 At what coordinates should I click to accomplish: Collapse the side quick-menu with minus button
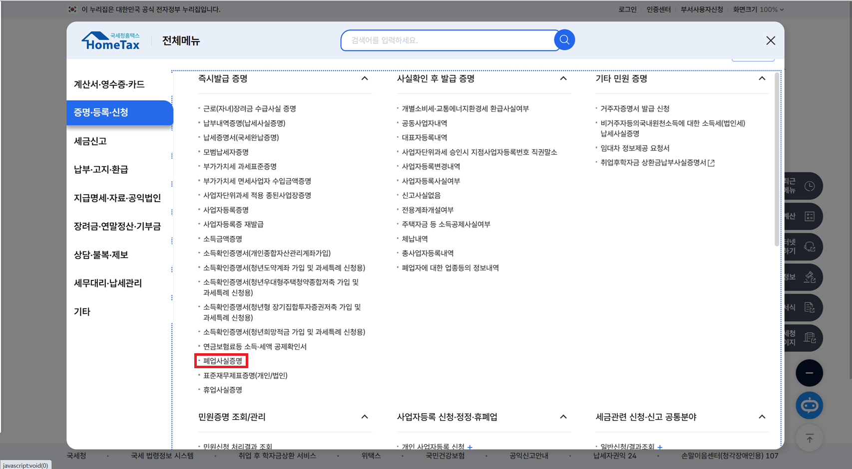pos(809,373)
